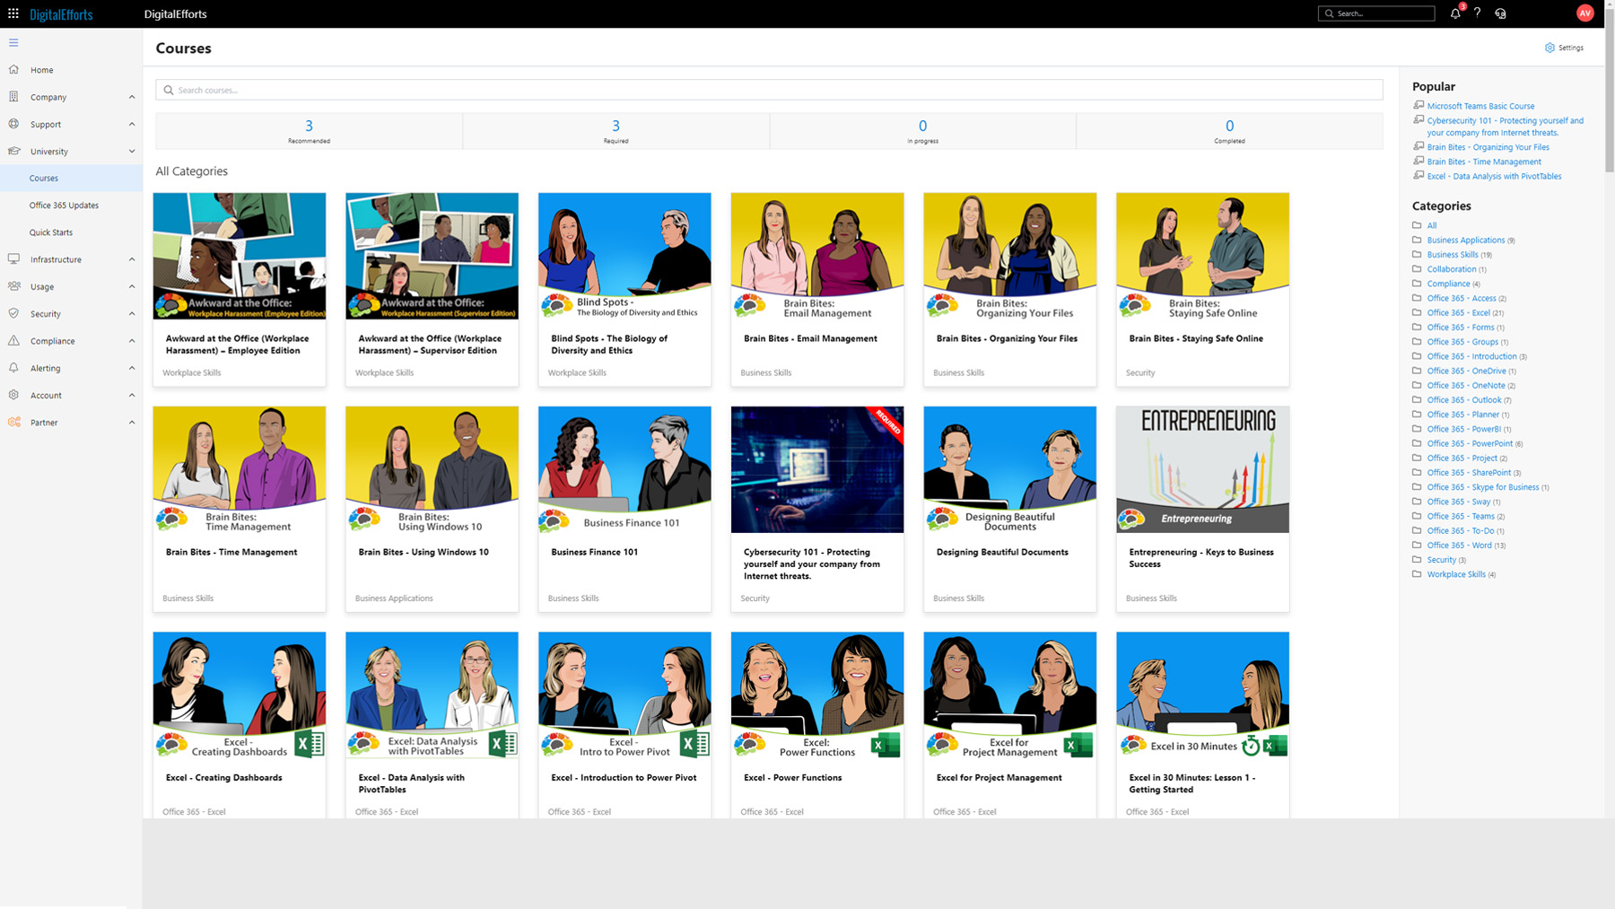This screenshot has height=909, width=1615.
Task: Open the Cybersecurity 101 course thumbnail
Action: 816,469
